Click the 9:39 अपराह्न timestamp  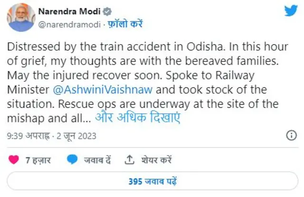pos(27,136)
